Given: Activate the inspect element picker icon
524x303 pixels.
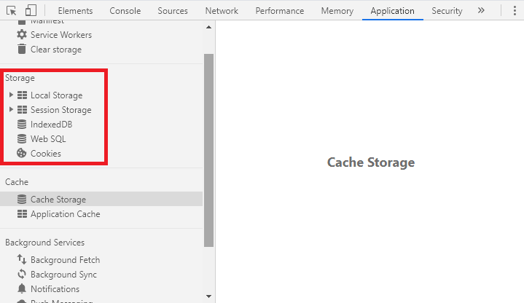Looking at the screenshot, I should tap(12, 11).
